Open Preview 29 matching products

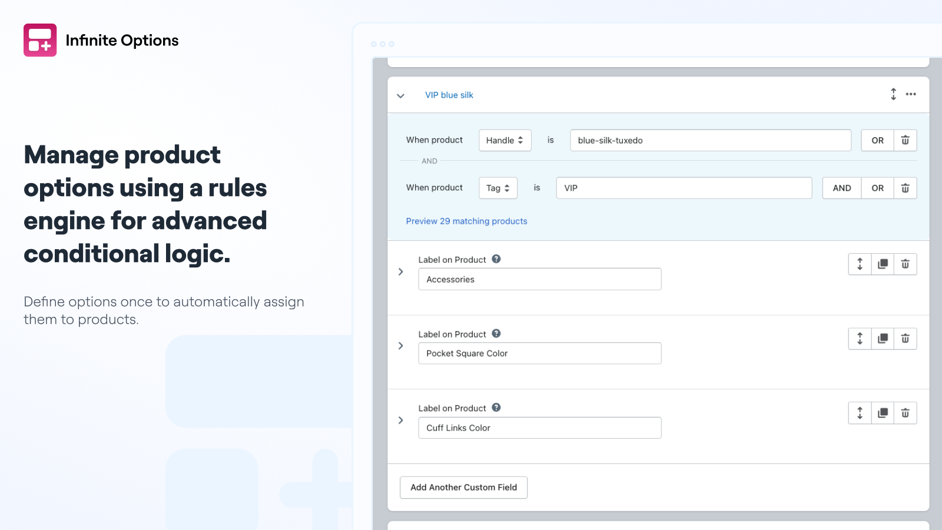tap(466, 221)
